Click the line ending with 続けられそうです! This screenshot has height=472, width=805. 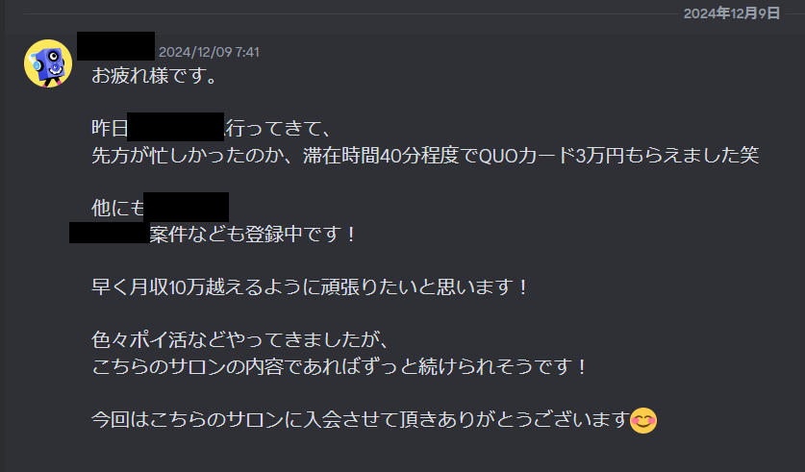[x=340, y=367]
